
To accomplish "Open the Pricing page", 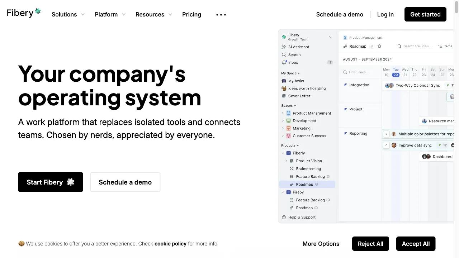I will pos(191,14).
